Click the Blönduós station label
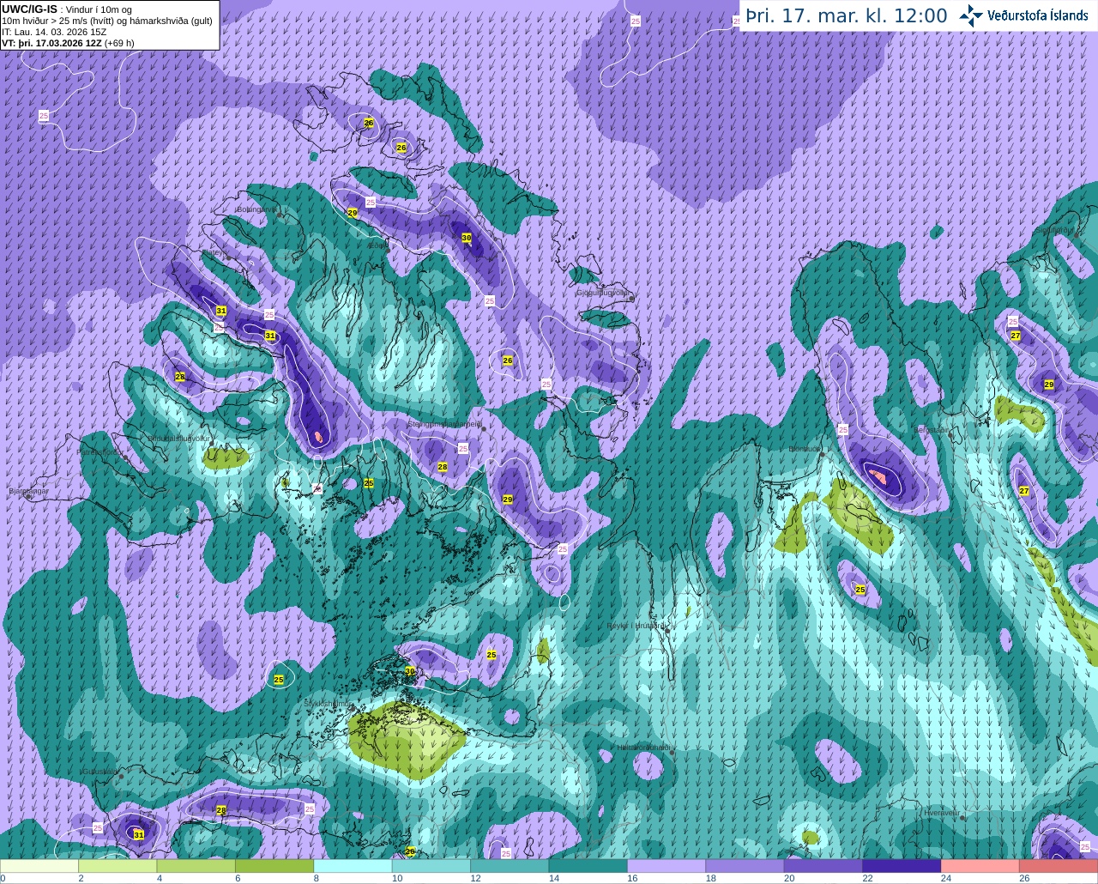Screen dimensions: 1098x884 [x=805, y=449]
